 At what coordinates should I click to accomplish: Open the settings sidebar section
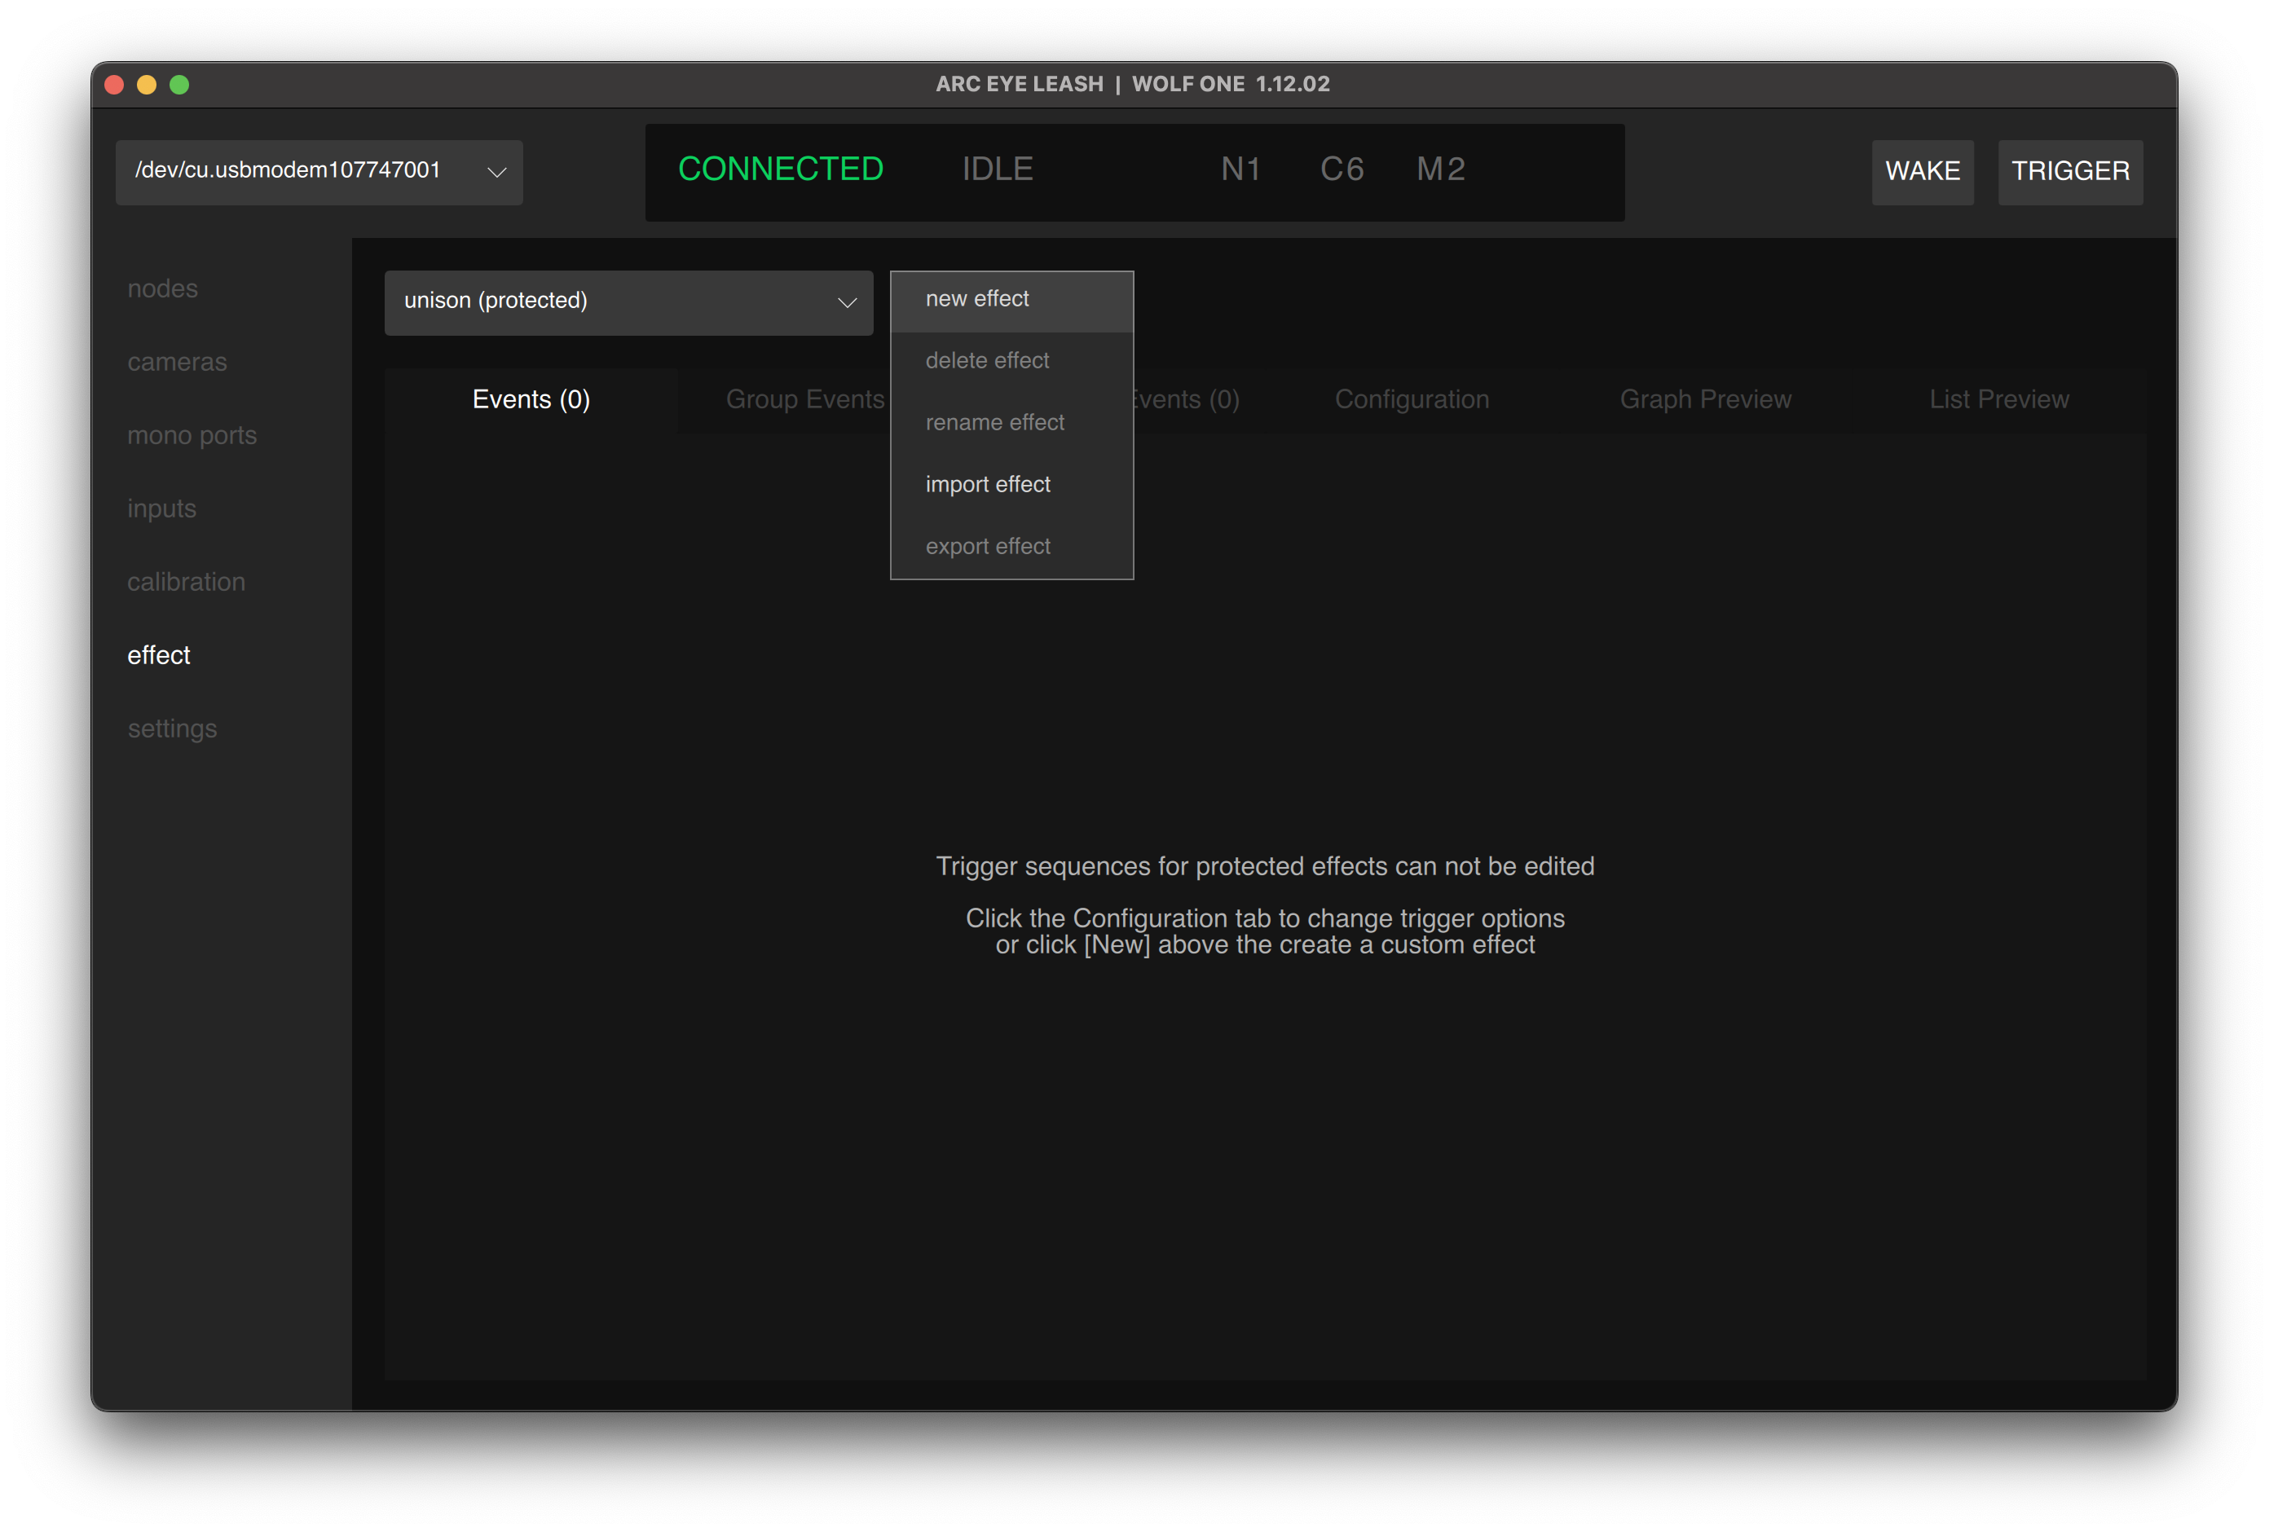[172, 729]
